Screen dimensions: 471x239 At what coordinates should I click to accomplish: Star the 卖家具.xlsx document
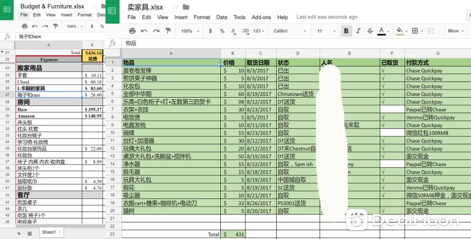pyautogui.click(x=175, y=7)
